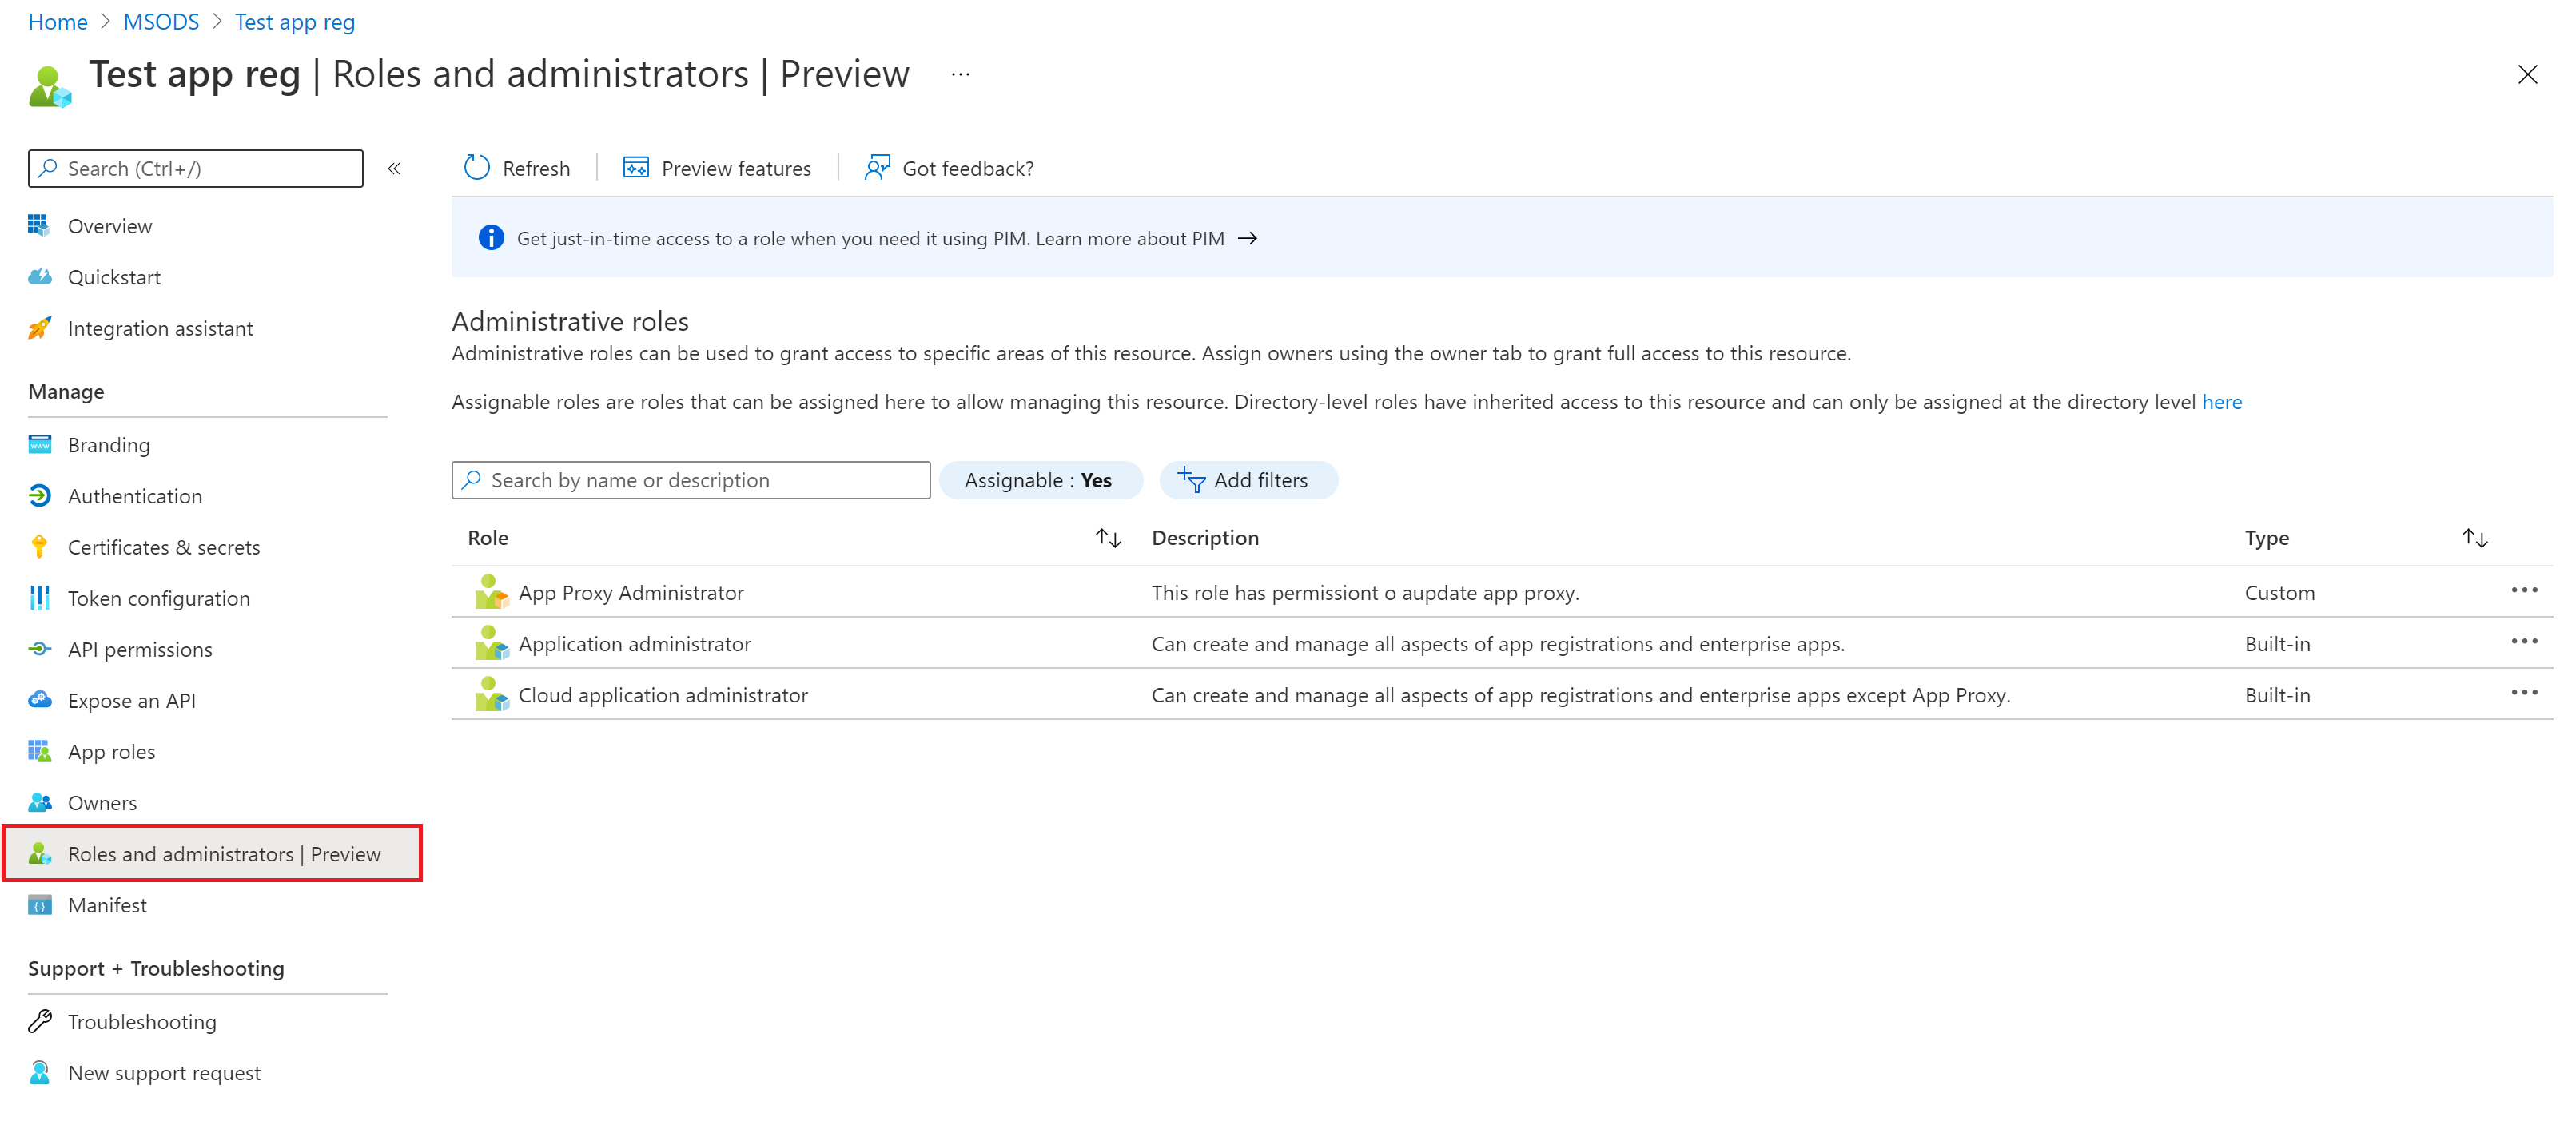Click the Roles and administrators sidebar icon
Screen dimensions: 2576x1121
[x=39, y=853]
